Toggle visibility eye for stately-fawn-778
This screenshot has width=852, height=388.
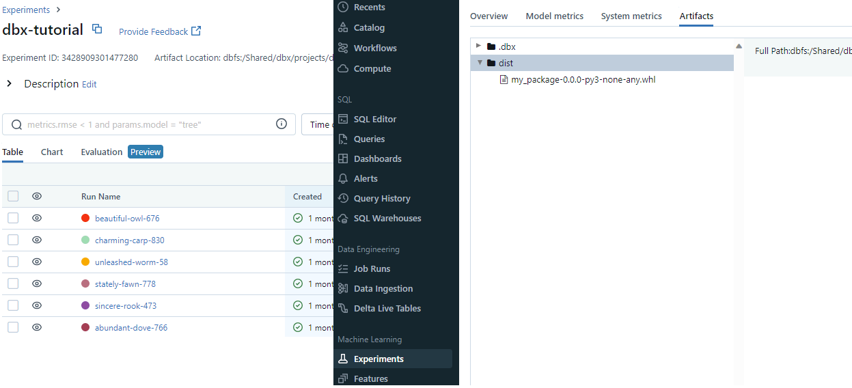37,283
